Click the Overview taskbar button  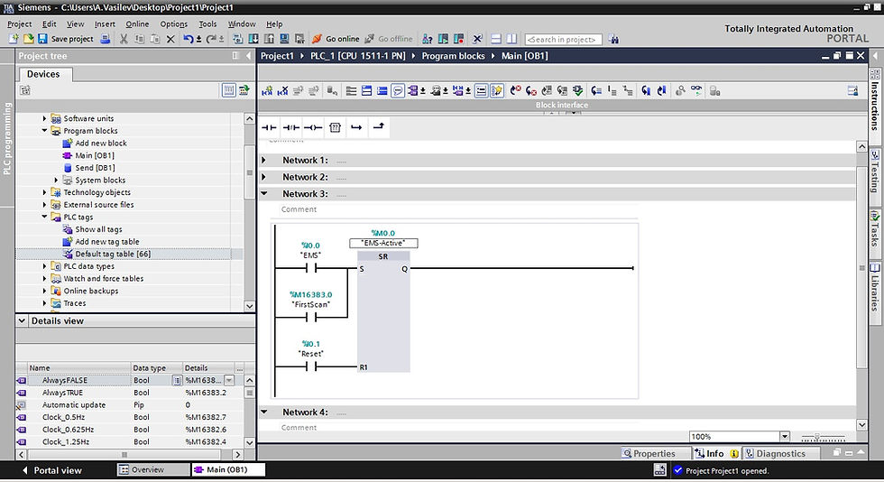tap(152, 469)
